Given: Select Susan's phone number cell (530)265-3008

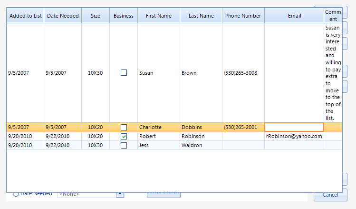Looking at the screenshot, I should click(241, 73).
